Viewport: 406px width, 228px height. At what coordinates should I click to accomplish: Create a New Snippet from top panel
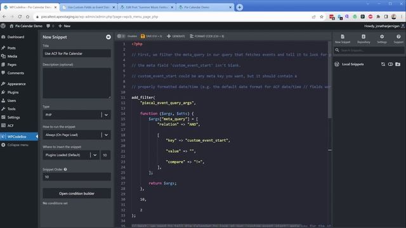coord(343,39)
